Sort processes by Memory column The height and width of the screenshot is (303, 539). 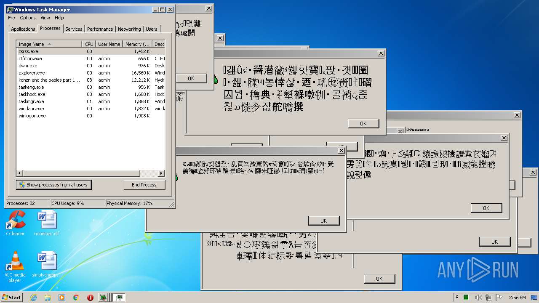pos(138,44)
